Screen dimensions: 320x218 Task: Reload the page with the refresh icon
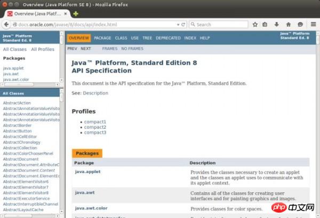coord(183,25)
